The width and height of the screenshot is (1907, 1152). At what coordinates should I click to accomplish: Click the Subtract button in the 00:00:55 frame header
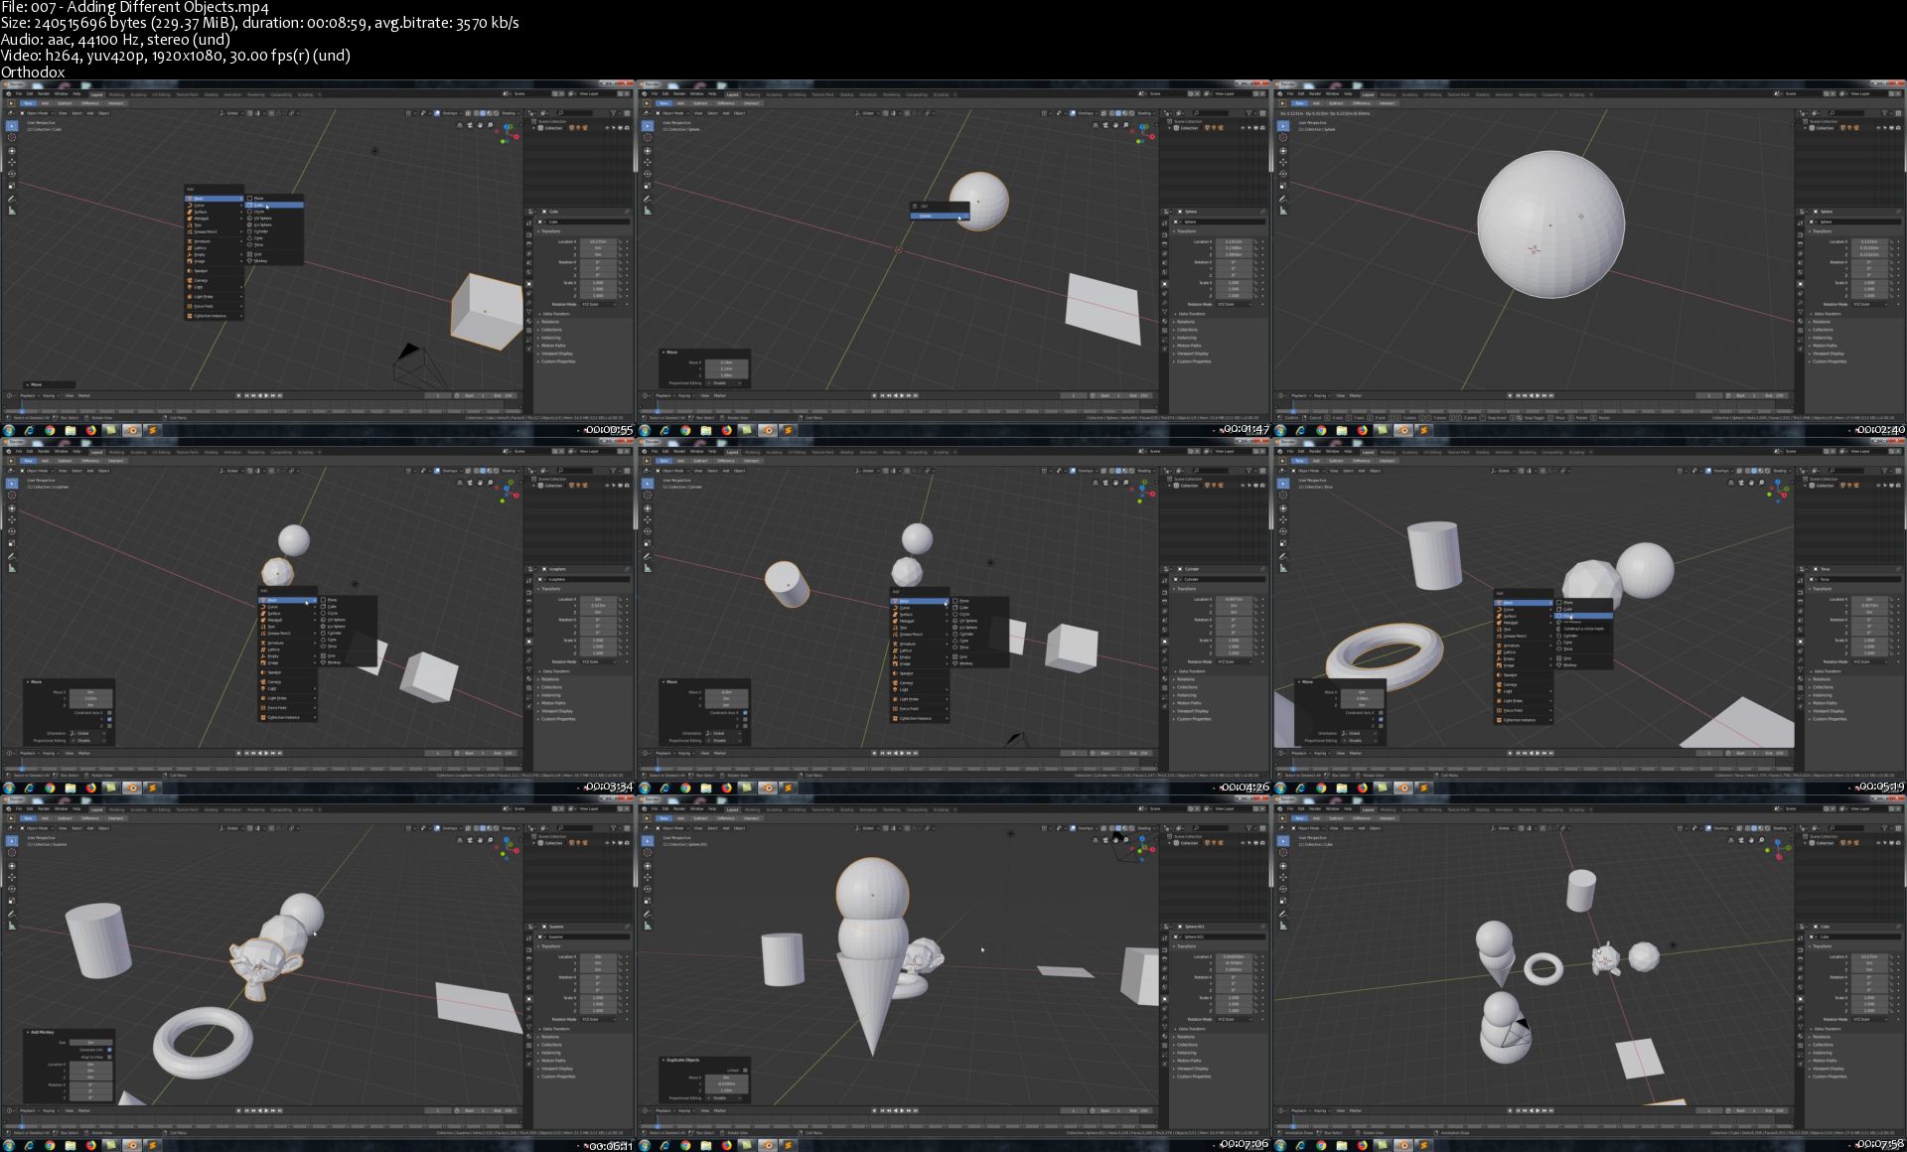(x=65, y=103)
